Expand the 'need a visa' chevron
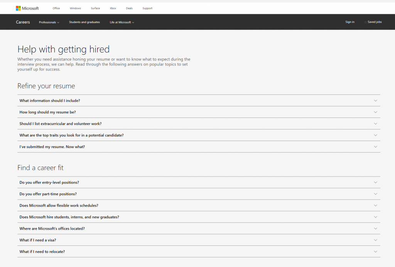 coord(375,240)
